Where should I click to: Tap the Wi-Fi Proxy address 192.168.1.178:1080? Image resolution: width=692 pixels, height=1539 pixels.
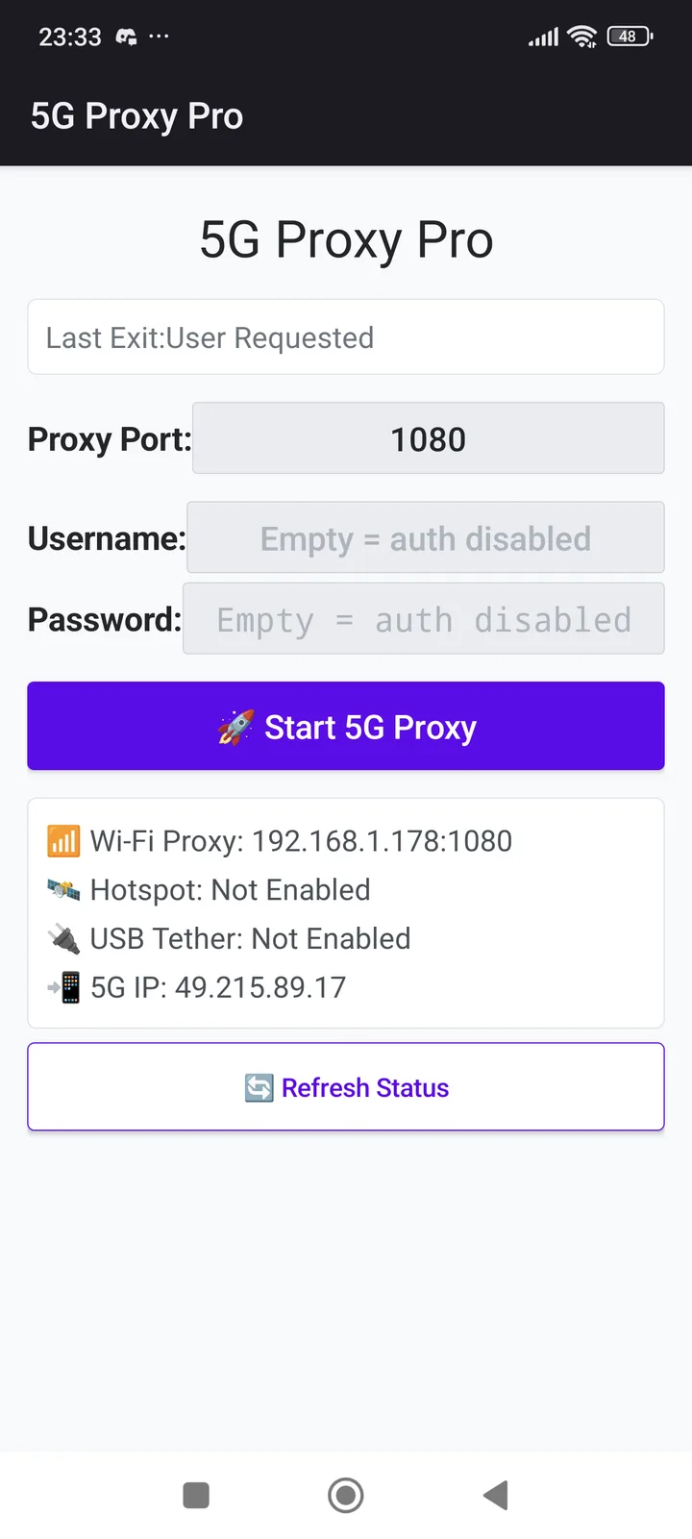[x=382, y=841]
